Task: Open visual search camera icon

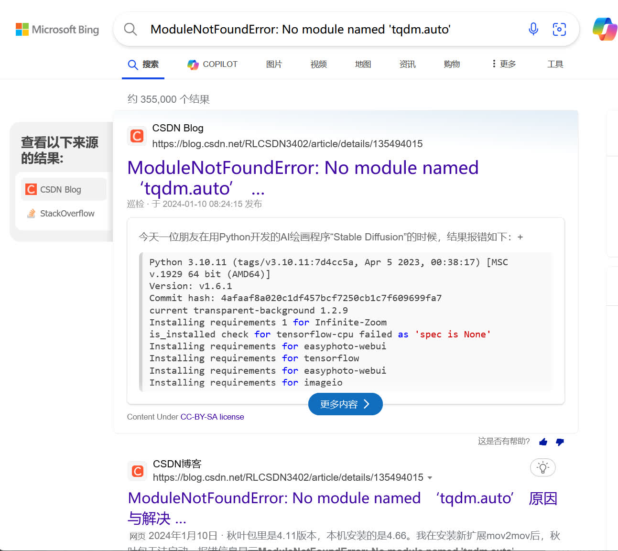Action: point(559,29)
